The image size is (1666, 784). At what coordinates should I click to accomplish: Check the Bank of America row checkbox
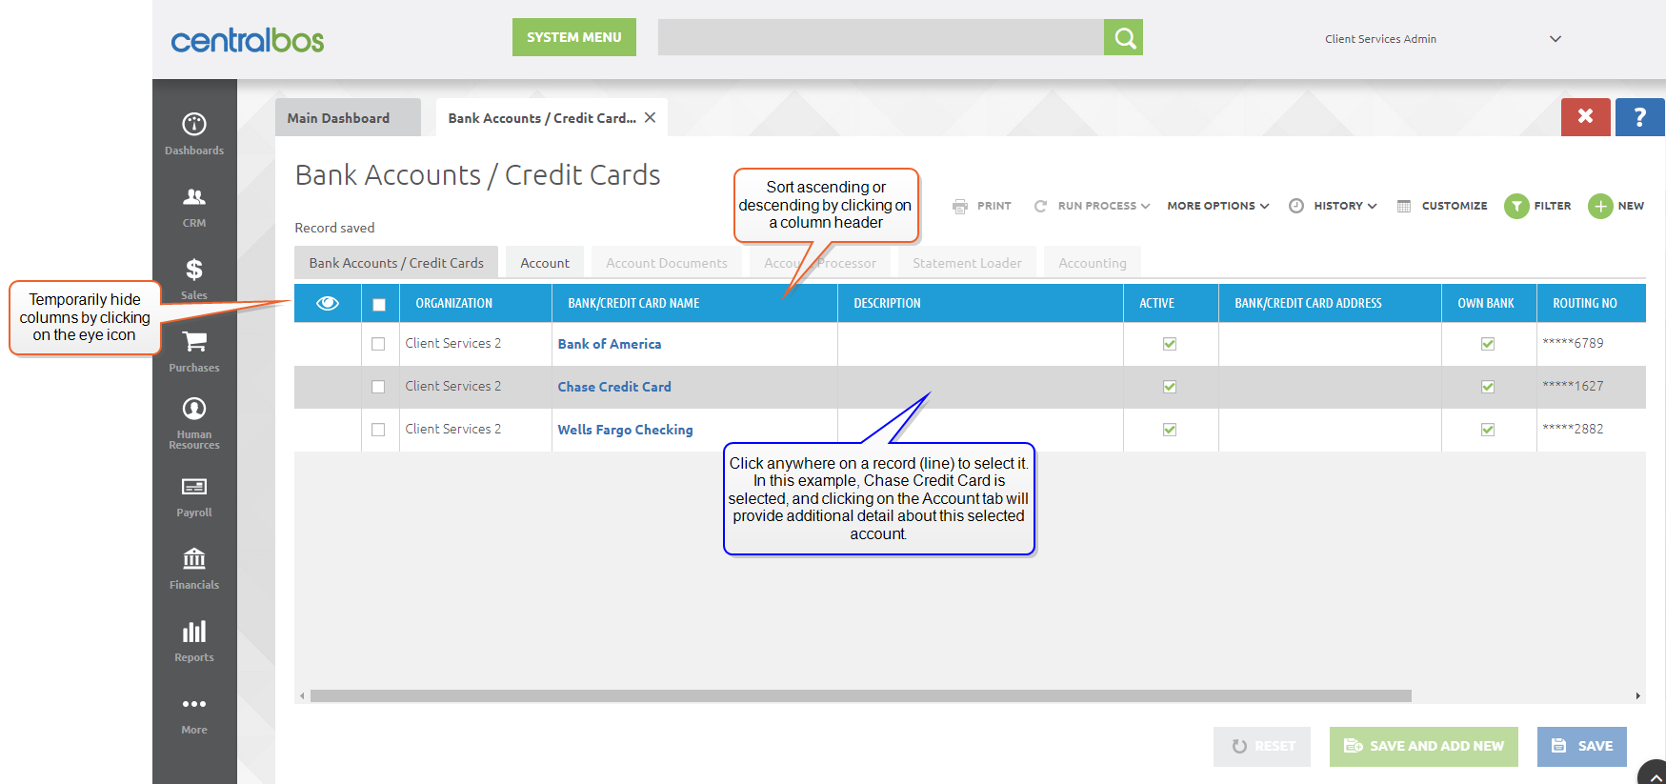point(378,344)
